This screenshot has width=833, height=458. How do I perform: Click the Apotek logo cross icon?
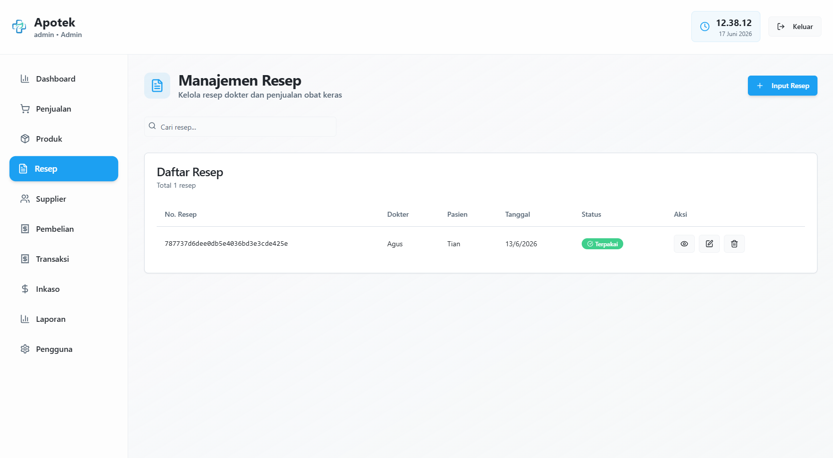click(19, 27)
